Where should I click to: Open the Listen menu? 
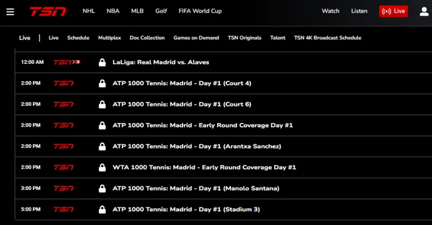(x=359, y=11)
